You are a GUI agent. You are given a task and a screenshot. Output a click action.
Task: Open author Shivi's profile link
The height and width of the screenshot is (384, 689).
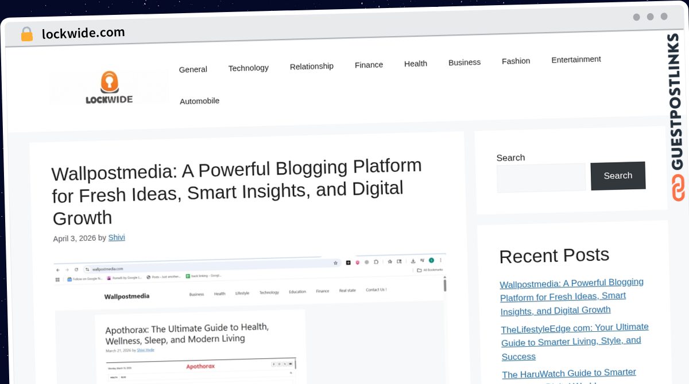[117, 237]
